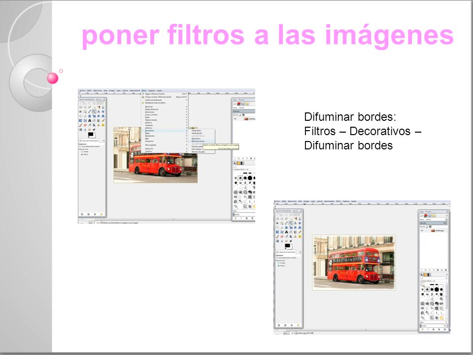Image resolution: width=473 pixels, height=355 pixels.
Task: Click bus image canvas in result GIMP window
Action: pos(354,262)
